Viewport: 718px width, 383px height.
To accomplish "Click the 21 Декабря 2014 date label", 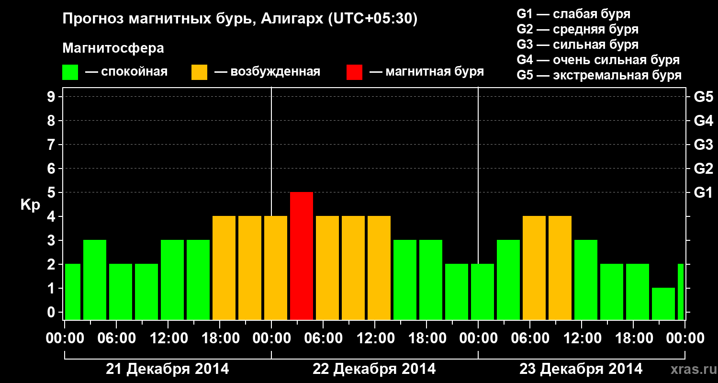I will [x=168, y=369].
